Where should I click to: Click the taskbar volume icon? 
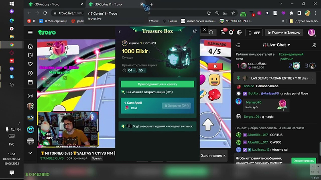pos(19,129)
